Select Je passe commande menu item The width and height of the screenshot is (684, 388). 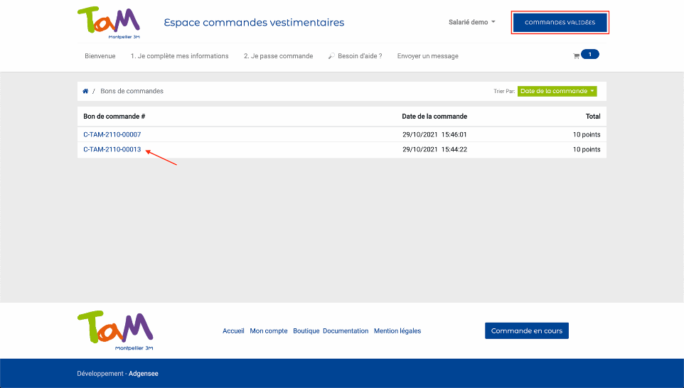click(x=278, y=56)
